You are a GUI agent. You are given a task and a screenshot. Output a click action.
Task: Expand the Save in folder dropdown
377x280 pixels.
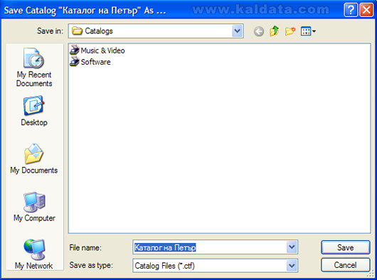(238, 31)
